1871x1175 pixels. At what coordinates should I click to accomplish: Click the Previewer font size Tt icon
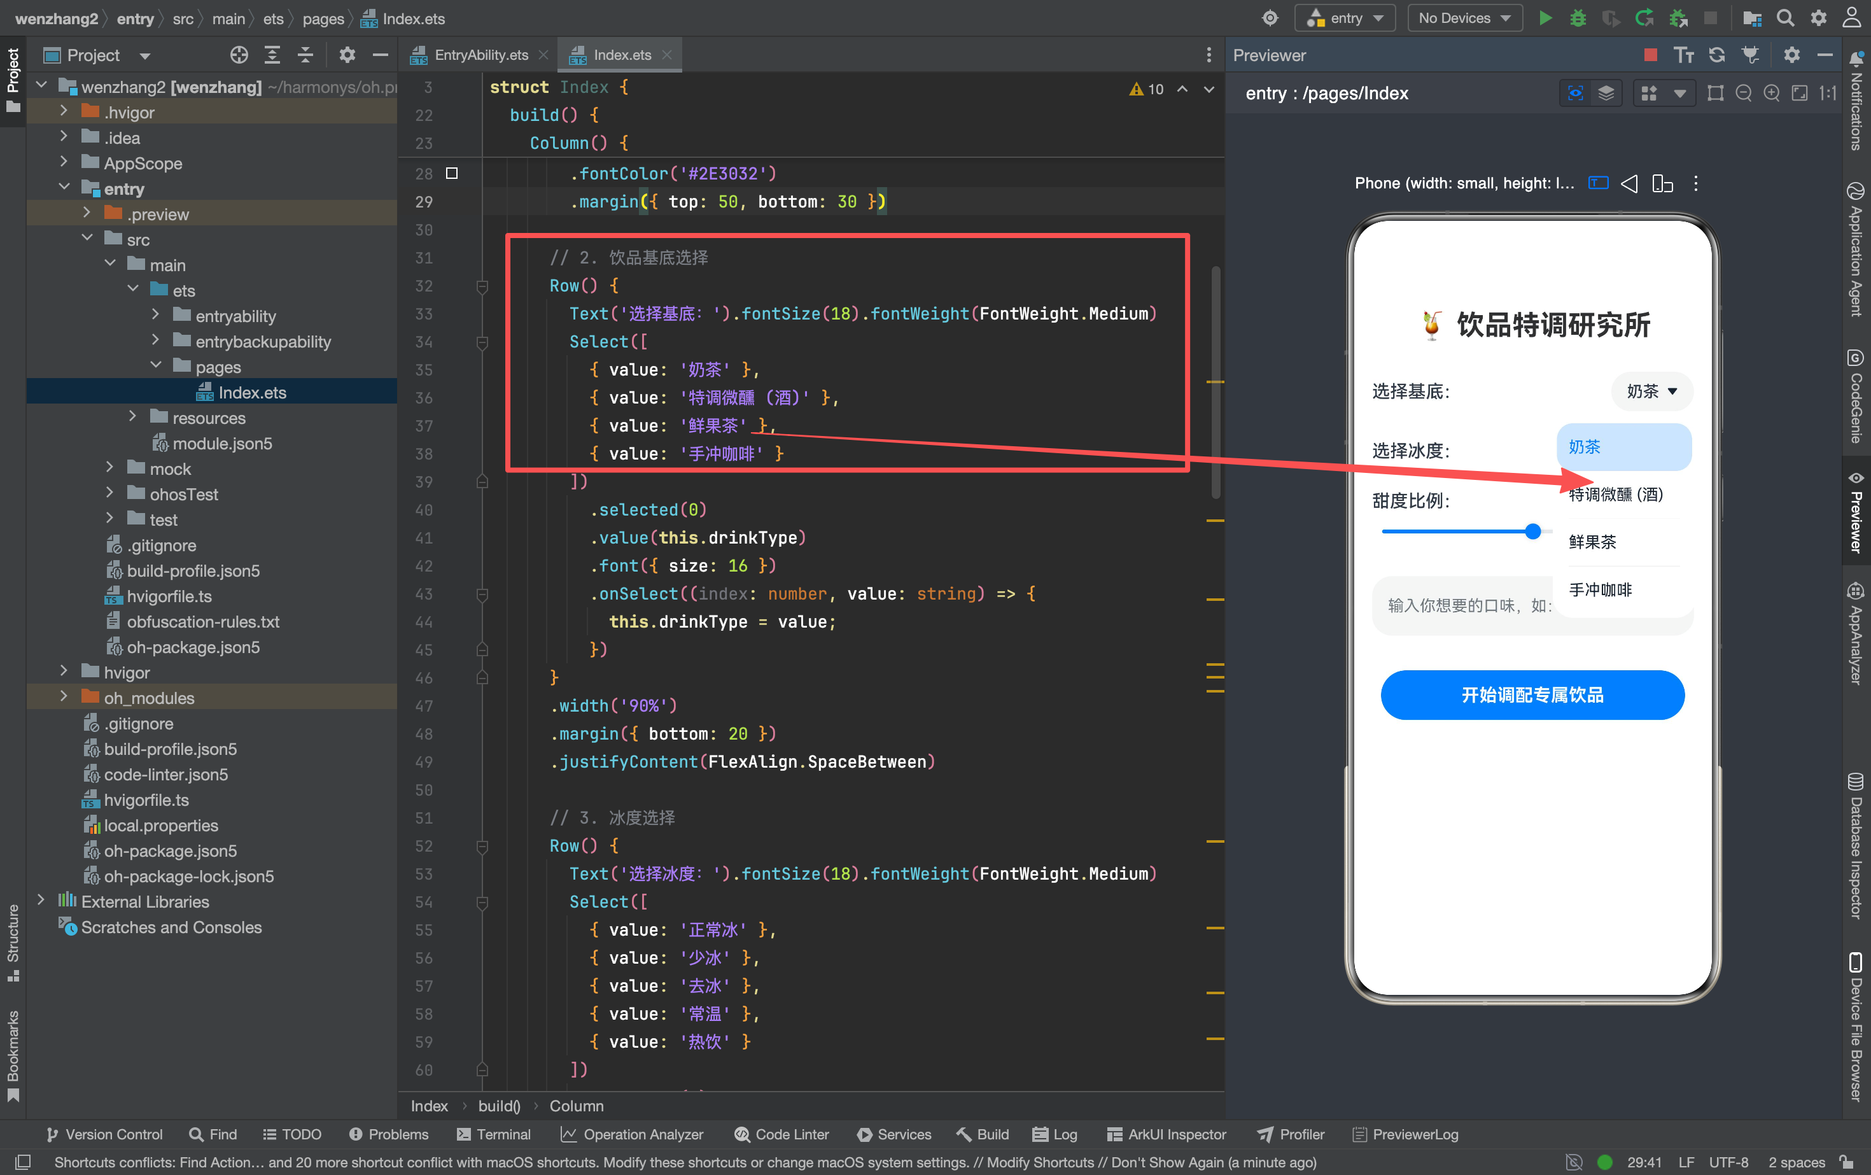(x=1683, y=55)
